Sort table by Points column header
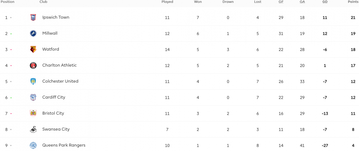Screen dimensions: 359x151 point(353,2)
